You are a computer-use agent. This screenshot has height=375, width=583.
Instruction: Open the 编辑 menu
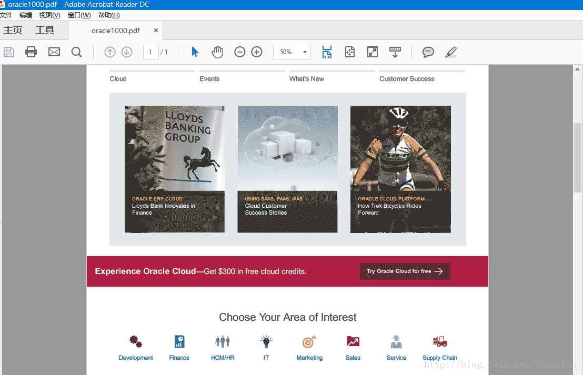pos(26,15)
